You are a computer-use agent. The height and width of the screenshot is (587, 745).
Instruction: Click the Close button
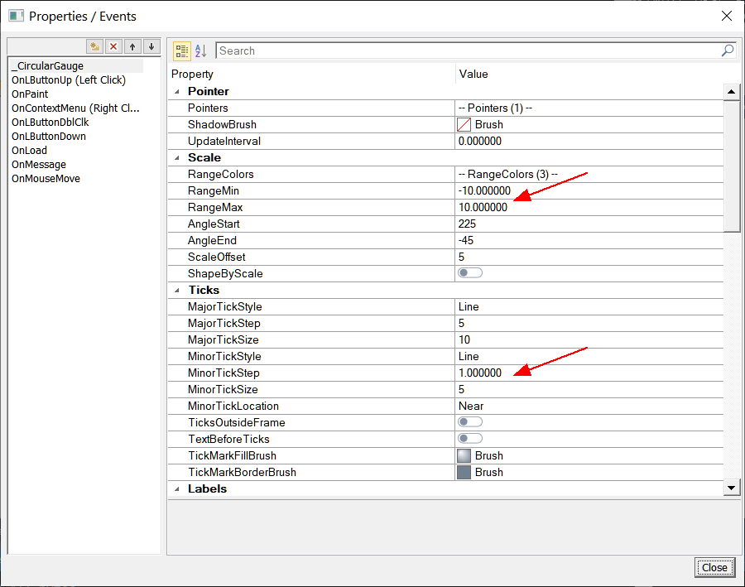pyautogui.click(x=714, y=567)
